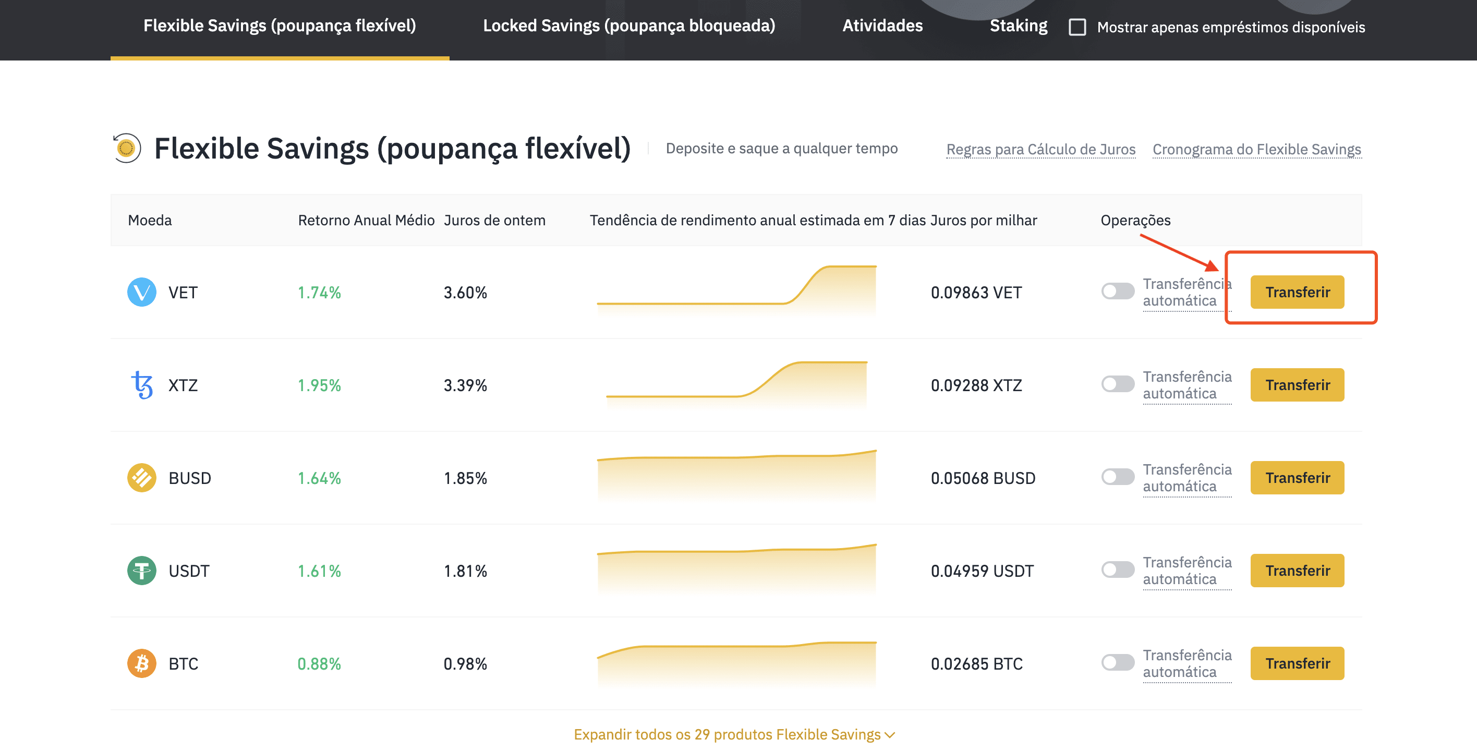Click value '0.02685 BTC'
This screenshot has height=751, width=1477.
(976, 664)
